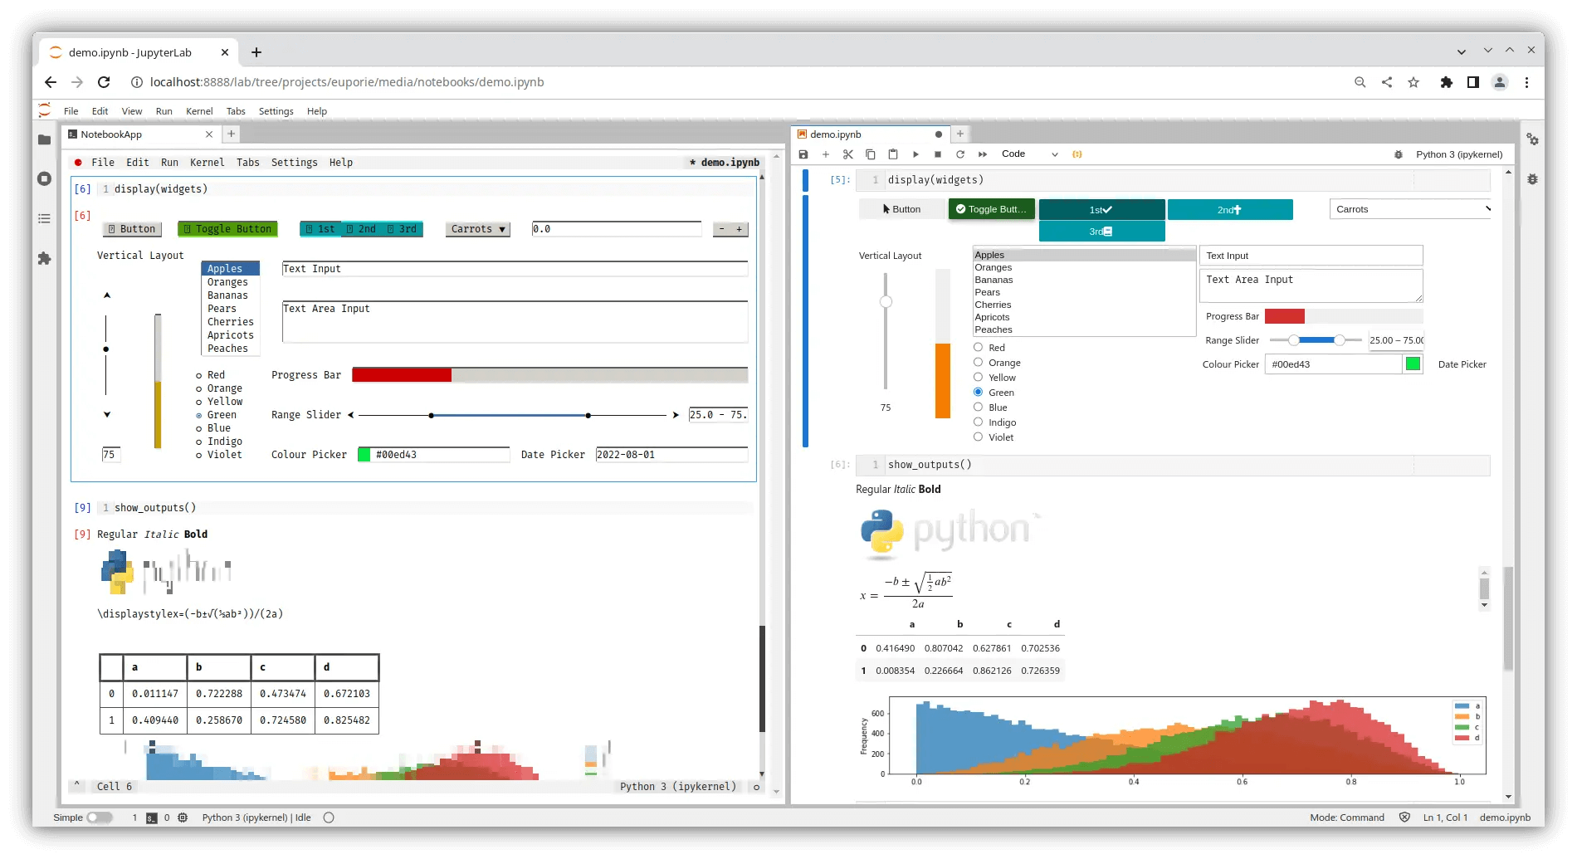Open the extension manager puzzle icon
1577x859 pixels.
[45, 259]
